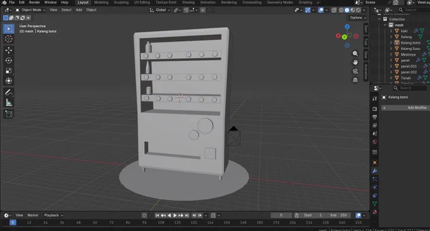The image size is (430, 231).
Task: Open the viewport Select menu
Action: (66, 10)
